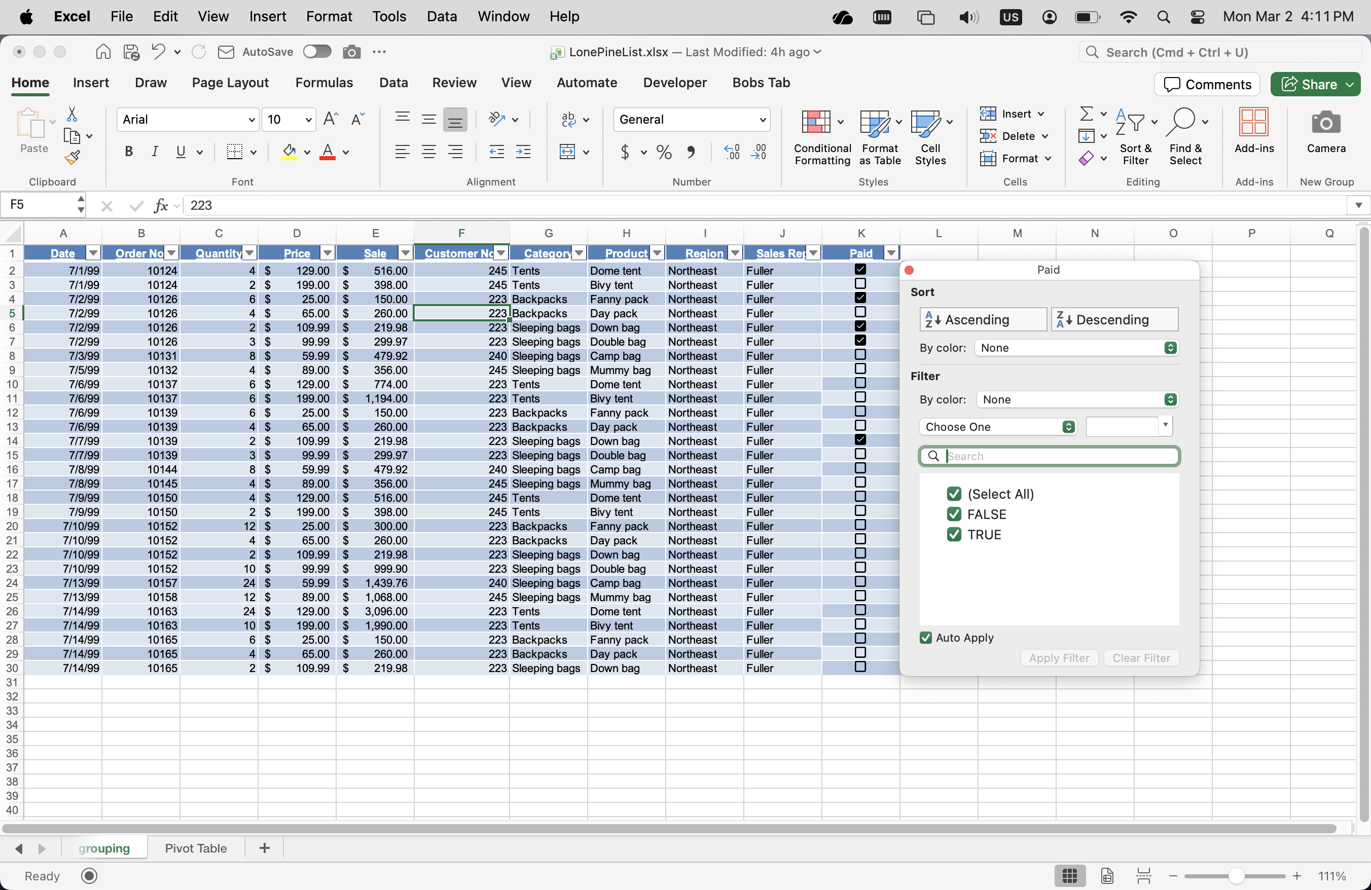Expand the General number format dropdown
Screen dimensions: 1371x890
point(762,120)
